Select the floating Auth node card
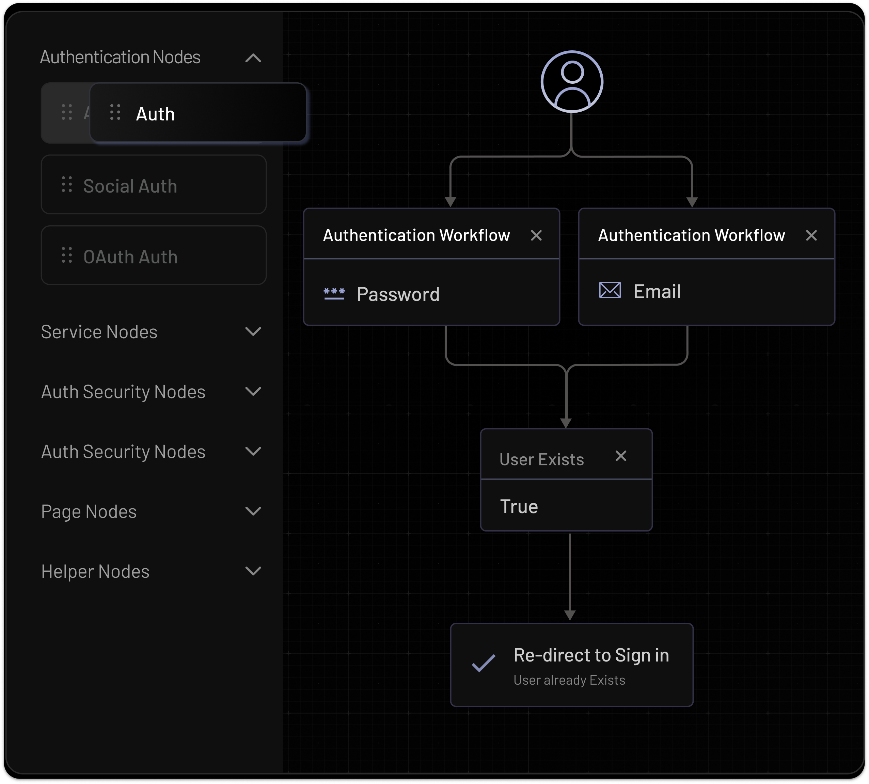 coord(198,112)
